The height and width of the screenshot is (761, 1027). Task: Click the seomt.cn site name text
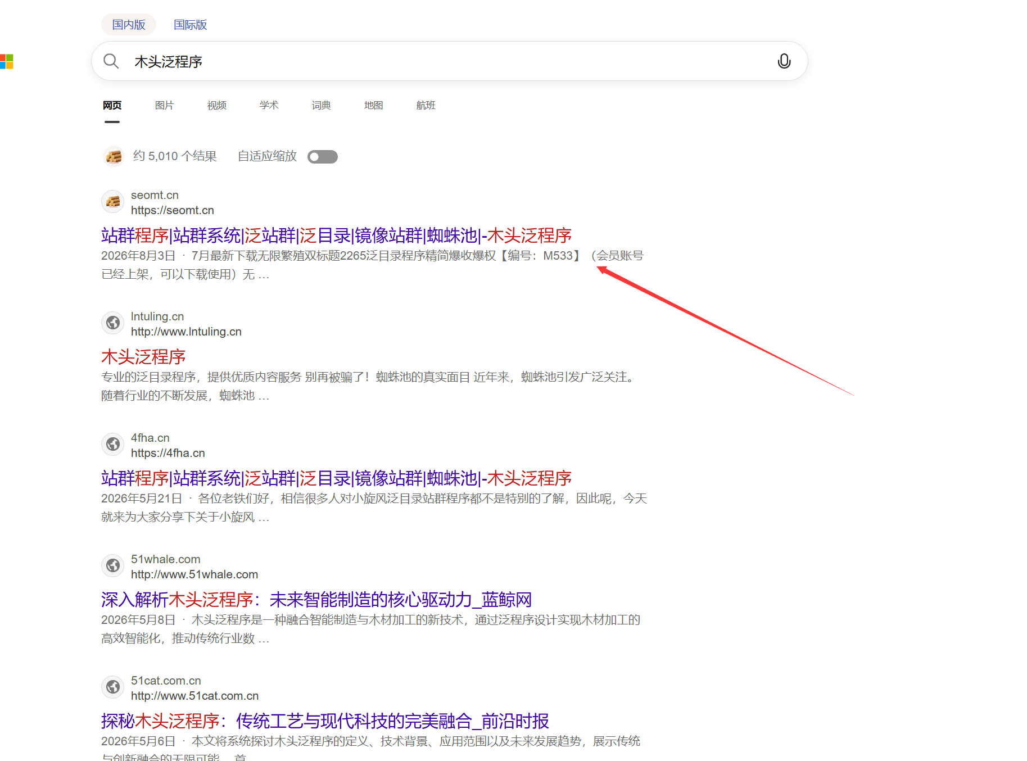[155, 195]
